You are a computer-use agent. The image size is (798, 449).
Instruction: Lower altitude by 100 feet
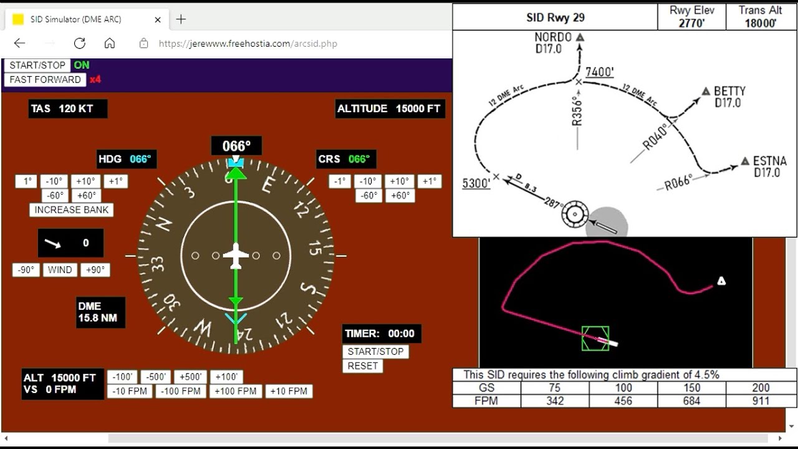coord(122,377)
